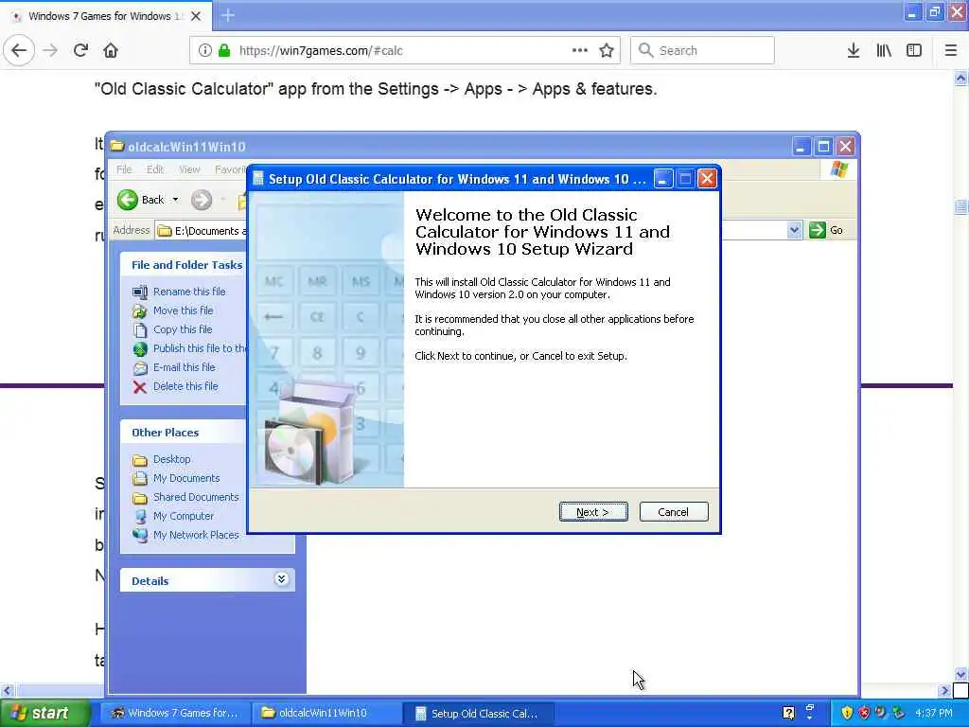Cancel the Old Classic Calculator setup

674,512
